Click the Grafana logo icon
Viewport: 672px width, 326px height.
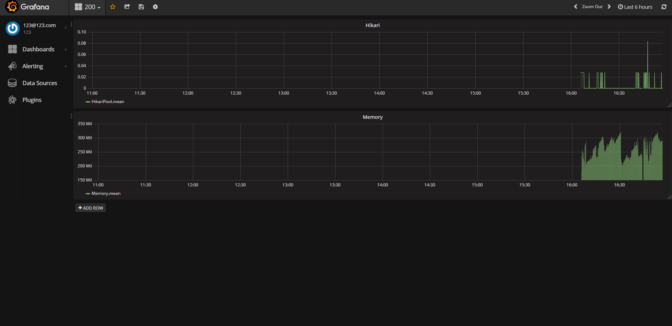pos(12,7)
